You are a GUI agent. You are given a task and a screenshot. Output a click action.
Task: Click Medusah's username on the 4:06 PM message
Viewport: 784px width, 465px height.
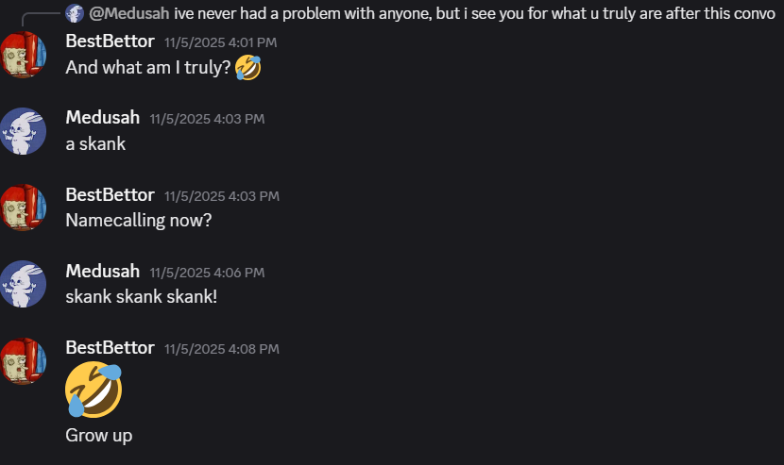pos(102,272)
